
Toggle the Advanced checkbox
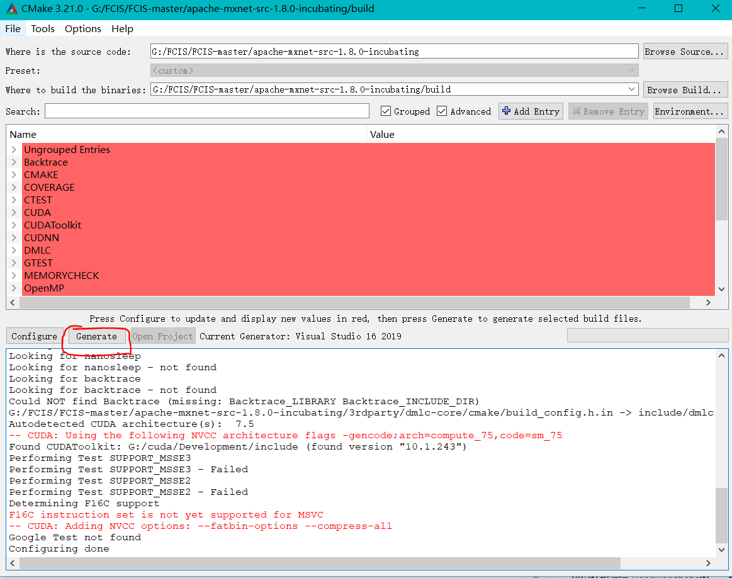coord(442,111)
